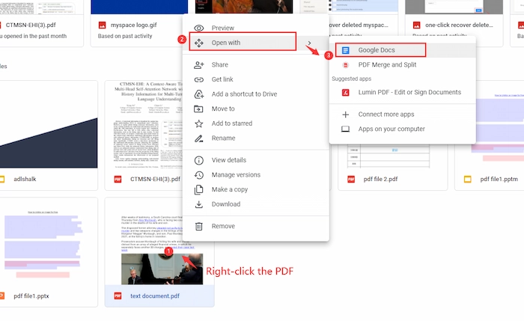Image resolution: width=524 pixels, height=321 pixels.
Task: Select Remove from the menu
Action: point(256,226)
